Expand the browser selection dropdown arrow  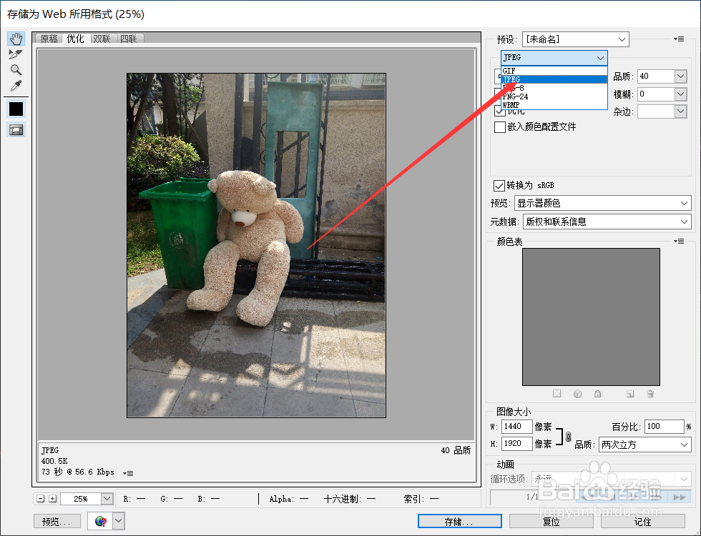coord(119,521)
